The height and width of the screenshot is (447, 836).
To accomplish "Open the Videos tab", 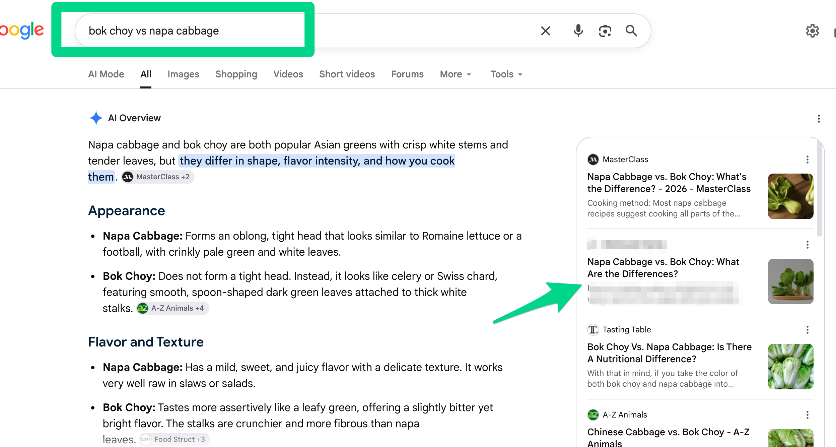I will coord(288,74).
